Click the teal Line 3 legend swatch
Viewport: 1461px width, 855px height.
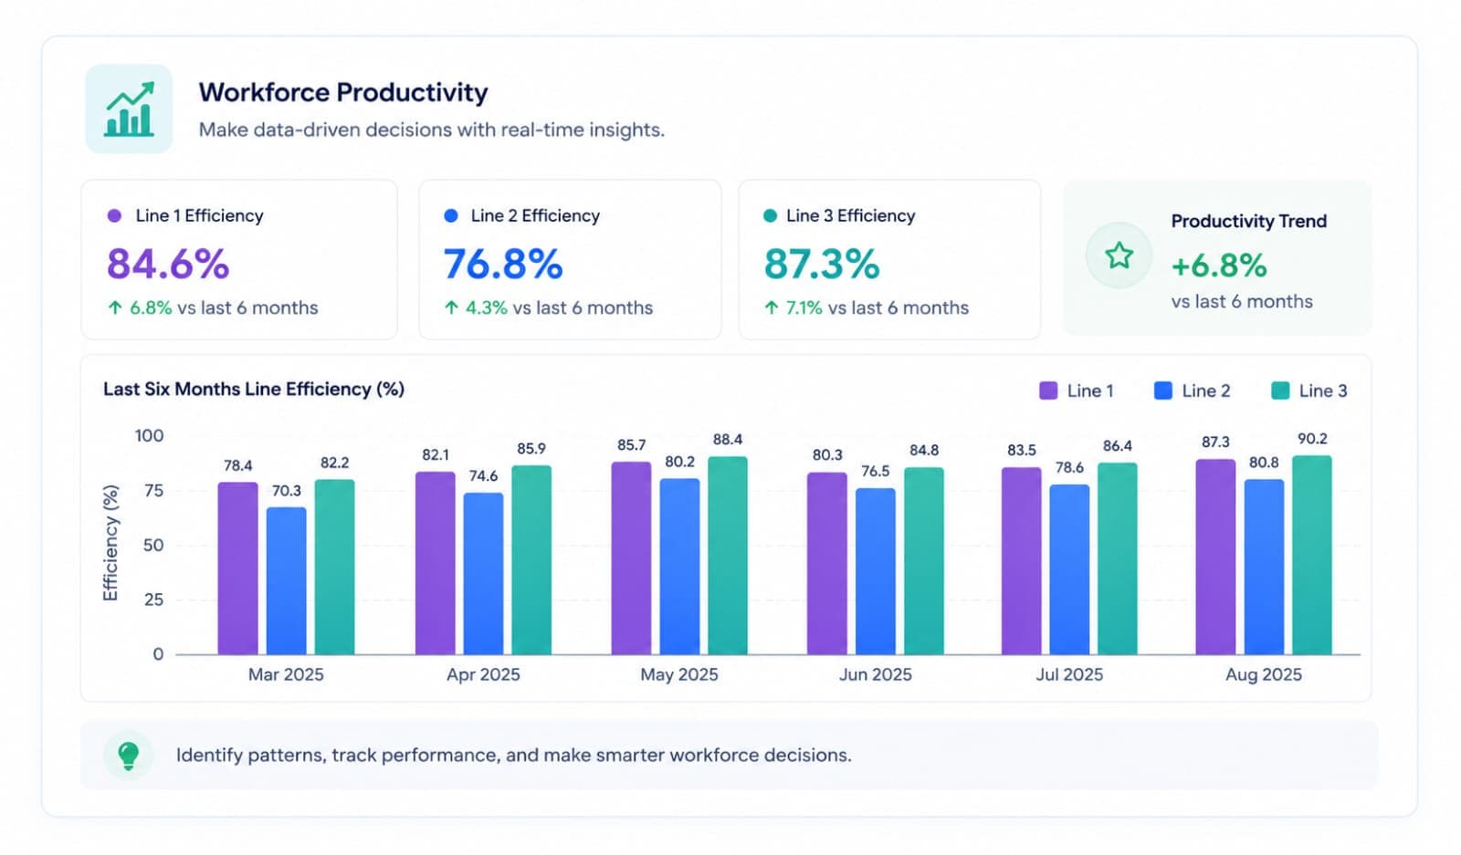click(1280, 391)
